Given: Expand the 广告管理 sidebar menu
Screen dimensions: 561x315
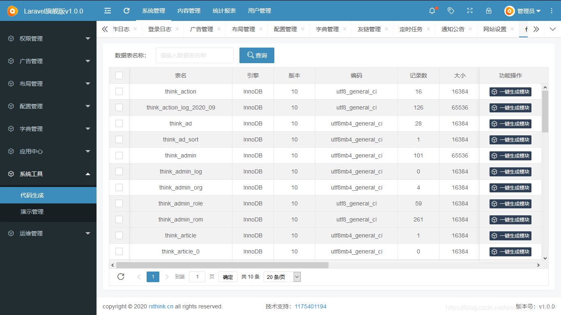Looking at the screenshot, I should (48, 61).
